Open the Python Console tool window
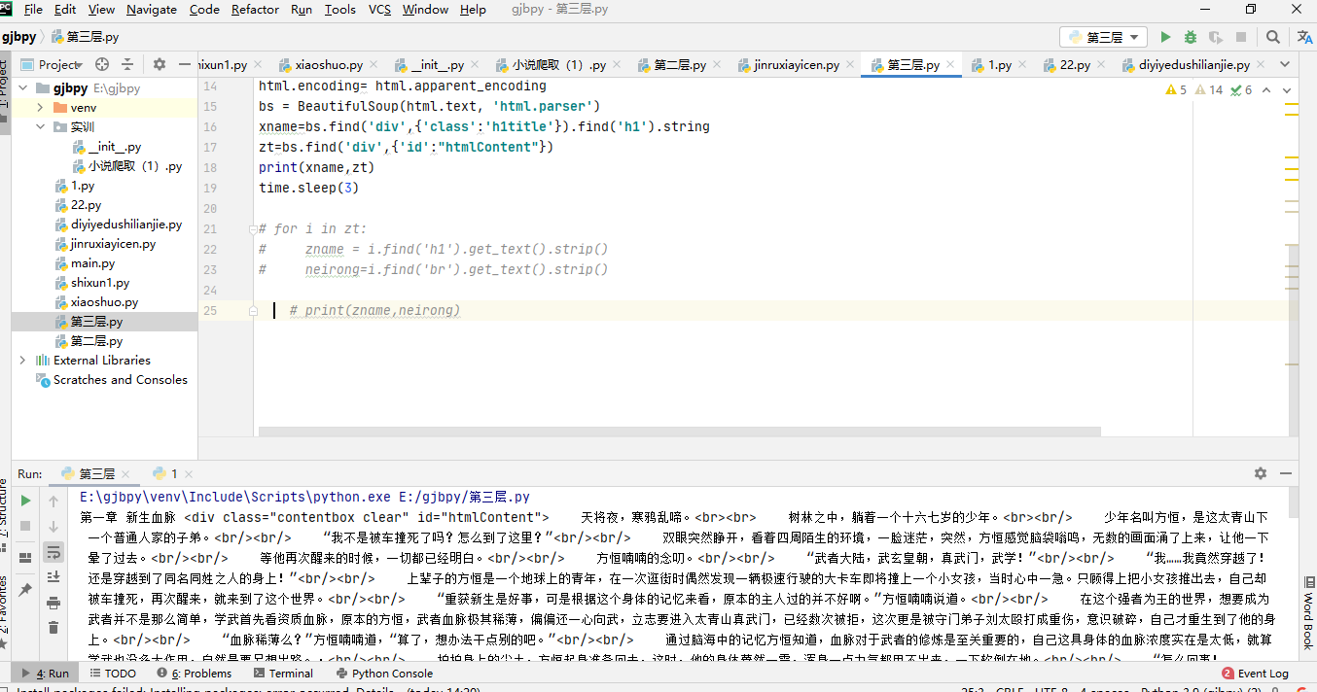This screenshot has height=692, width=1317. [384, 674]
